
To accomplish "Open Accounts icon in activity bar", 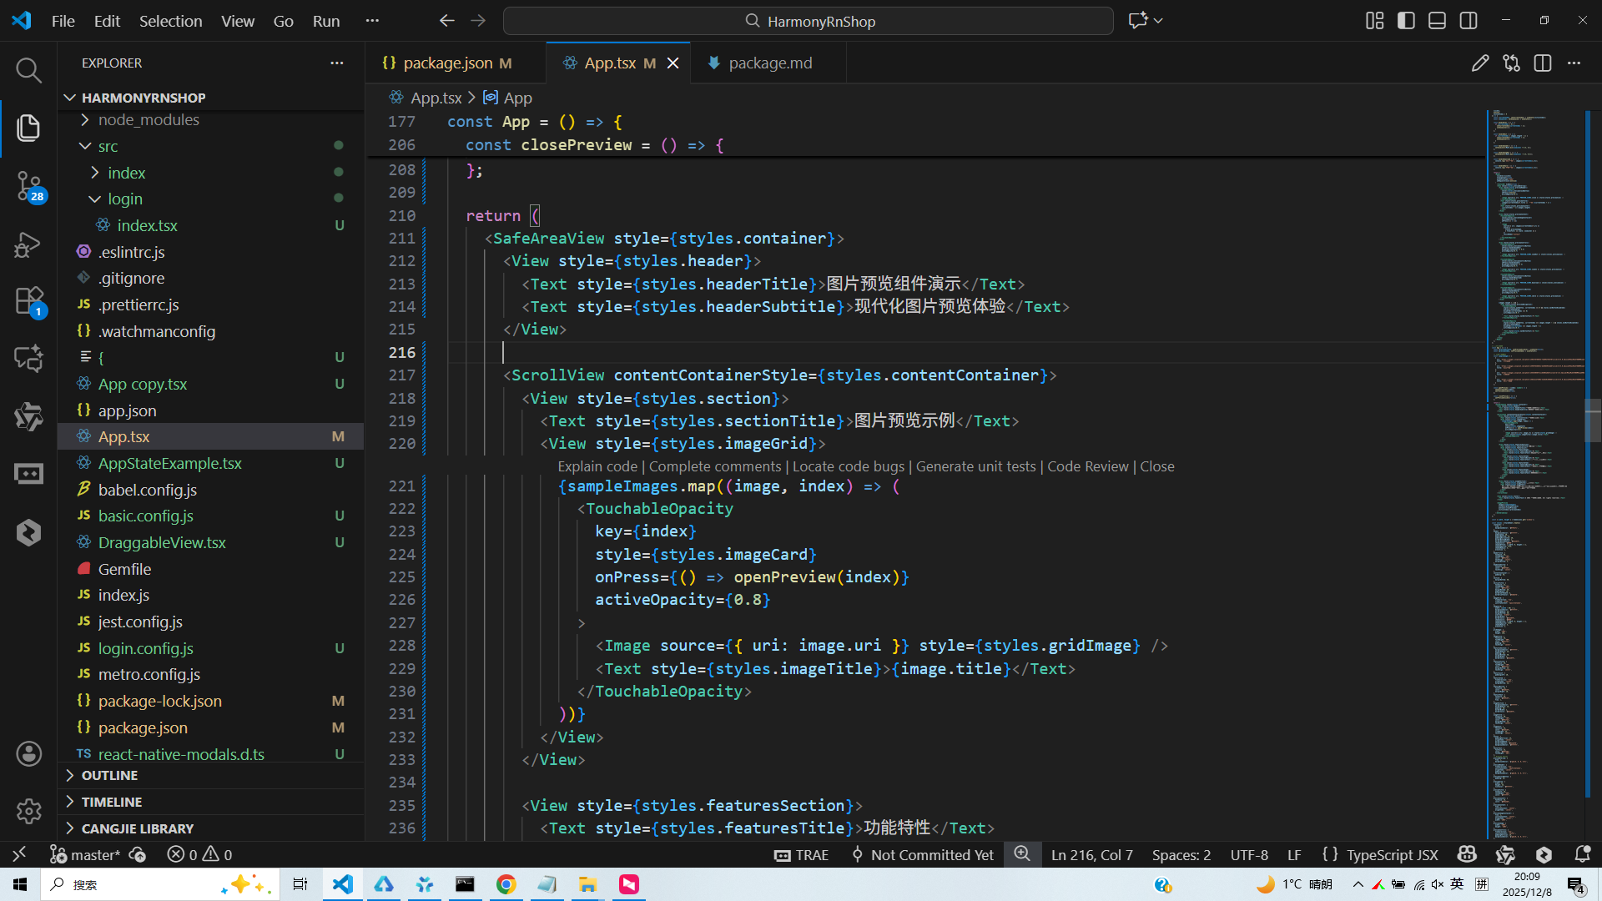I will coord(28,754).
